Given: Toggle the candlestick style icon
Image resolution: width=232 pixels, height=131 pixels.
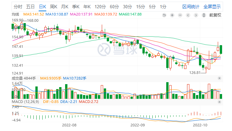Looking at the screenshot, I should (x=204, y=15).
